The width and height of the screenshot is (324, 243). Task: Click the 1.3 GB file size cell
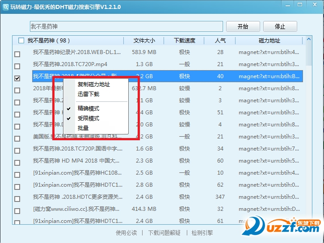pos(144,64)
